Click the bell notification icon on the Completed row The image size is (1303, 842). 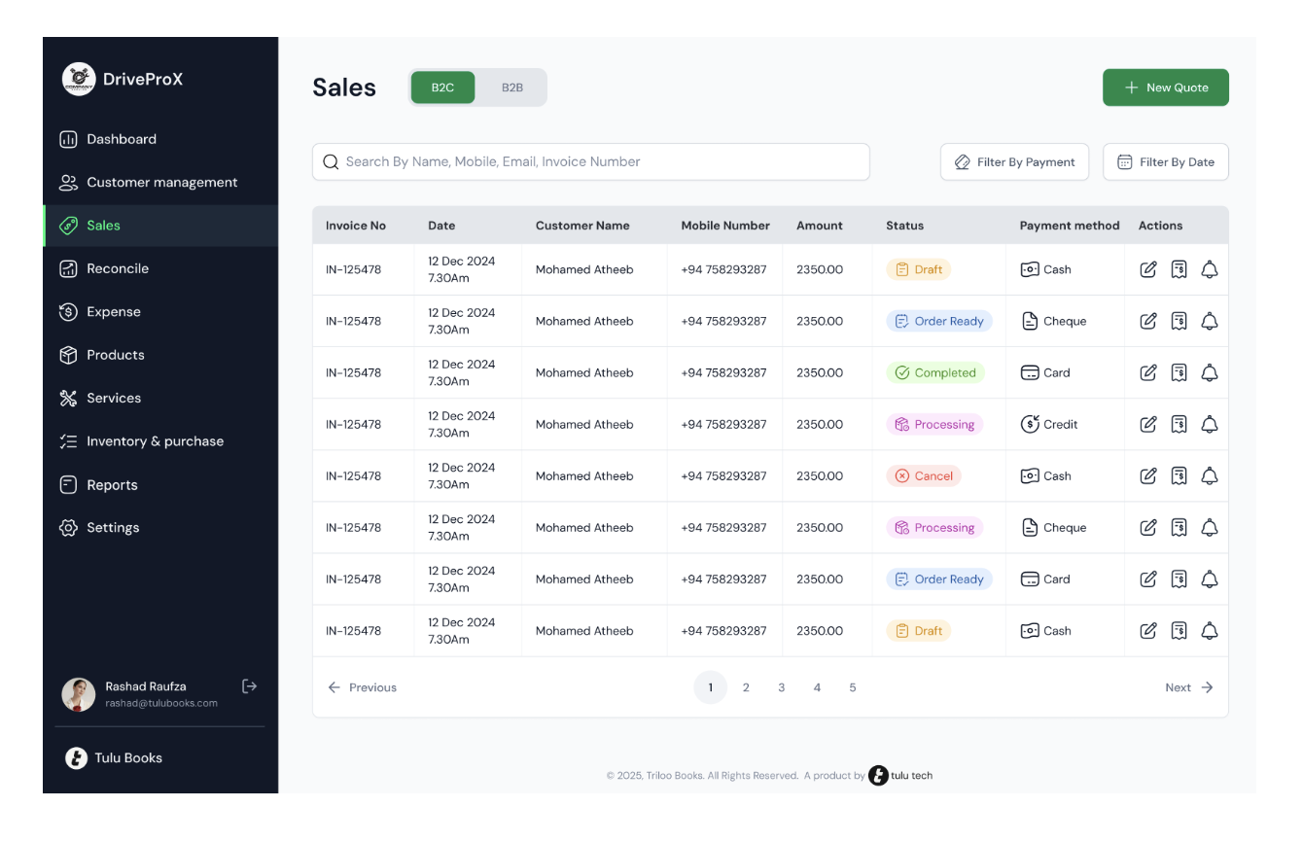1210,372
